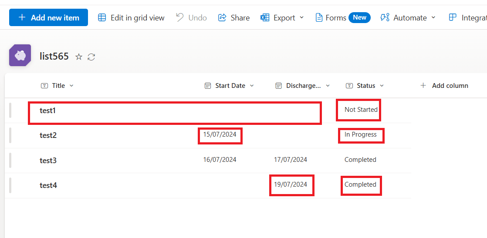Select the test1 row using its left handle

point(10,110)
